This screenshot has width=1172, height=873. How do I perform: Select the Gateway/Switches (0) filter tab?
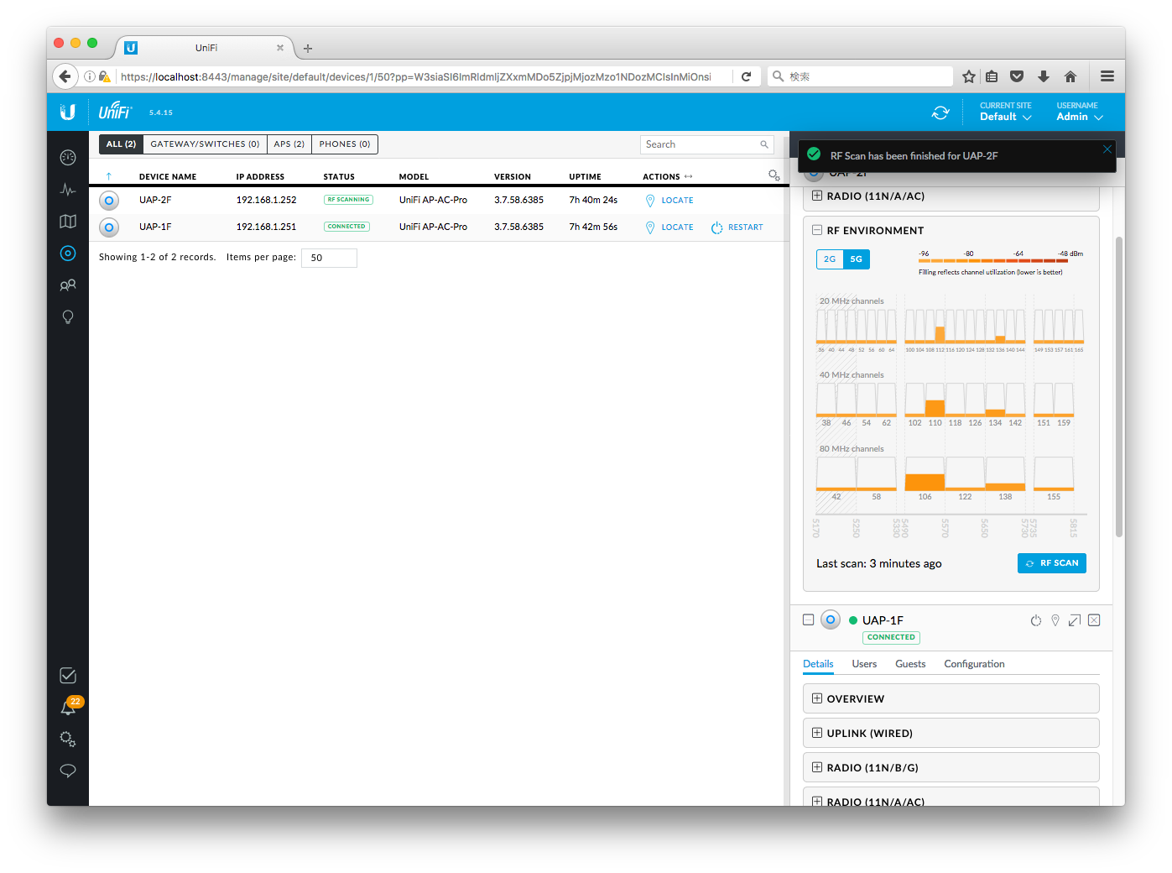[x=205, y=144]
